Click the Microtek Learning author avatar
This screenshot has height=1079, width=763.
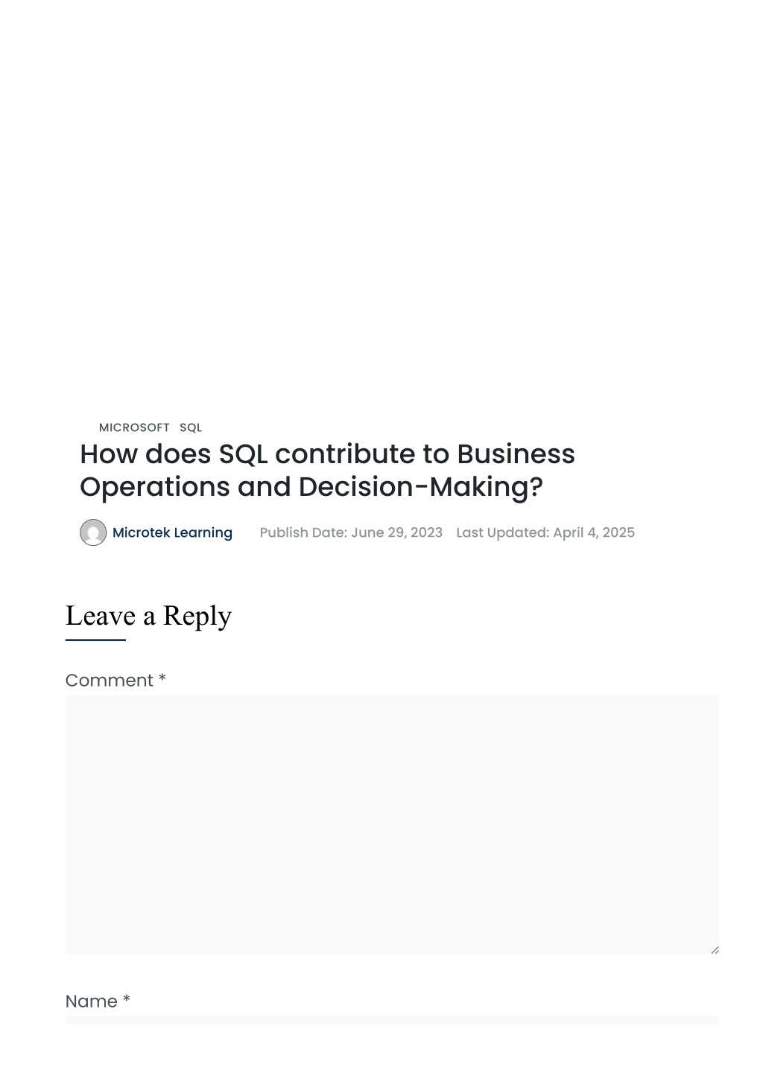pos(93,532)
